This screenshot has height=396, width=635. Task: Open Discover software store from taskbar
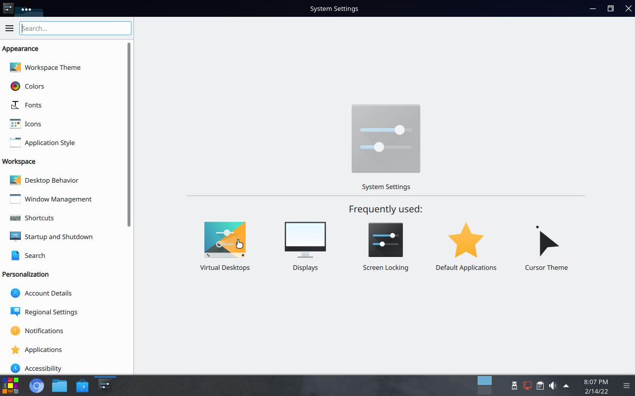click(82, 386)
